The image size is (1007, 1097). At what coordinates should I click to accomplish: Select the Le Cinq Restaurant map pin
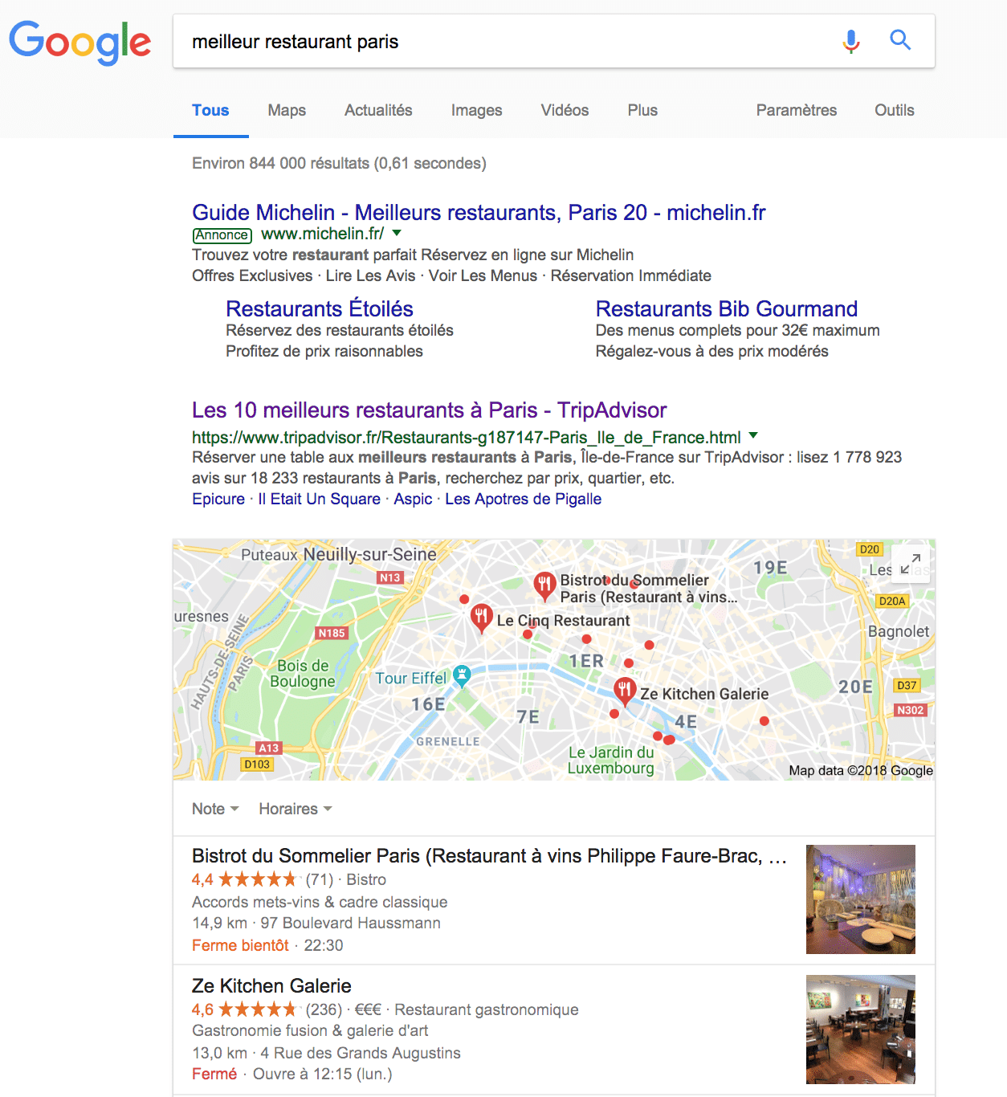(481, 618)
